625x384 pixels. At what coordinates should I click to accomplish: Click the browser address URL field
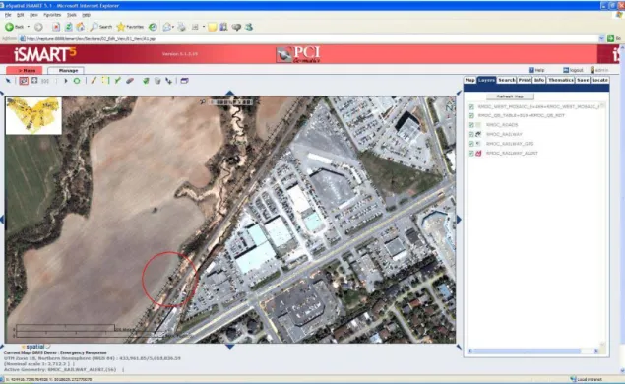click(x=311, y=38)
